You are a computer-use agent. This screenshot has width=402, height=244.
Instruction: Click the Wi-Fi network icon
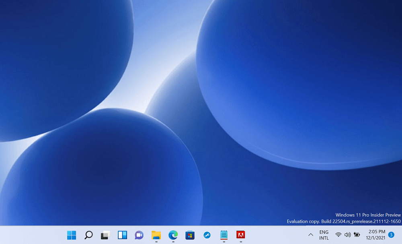[338, 235]
